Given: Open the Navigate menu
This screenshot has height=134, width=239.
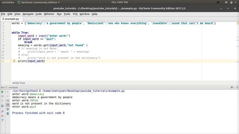Looking at the screenshot, I should tap(28, 14).
